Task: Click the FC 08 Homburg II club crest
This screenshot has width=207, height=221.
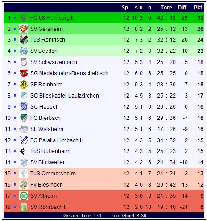Action: 24,18
